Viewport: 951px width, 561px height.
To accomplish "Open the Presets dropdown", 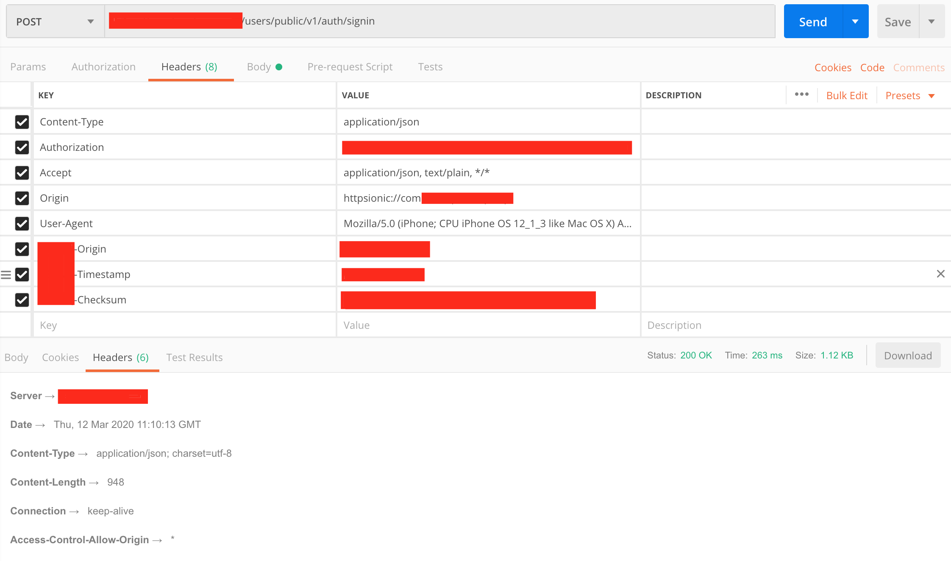I will click(909, 95).
